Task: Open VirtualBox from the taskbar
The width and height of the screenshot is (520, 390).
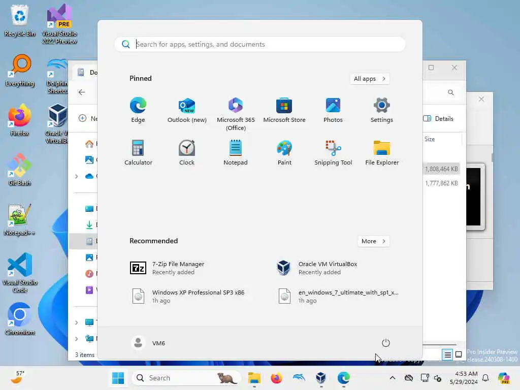Action: (x=321, y=378)
